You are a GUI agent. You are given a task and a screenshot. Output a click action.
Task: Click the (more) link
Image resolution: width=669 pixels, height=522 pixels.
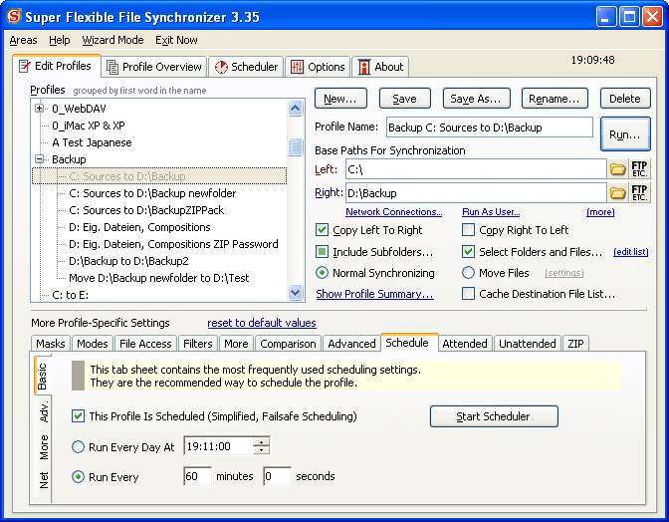(600, 212)
